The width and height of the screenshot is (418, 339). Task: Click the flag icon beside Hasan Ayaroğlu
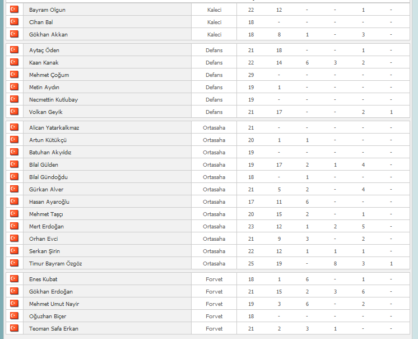tap(14, 201)
